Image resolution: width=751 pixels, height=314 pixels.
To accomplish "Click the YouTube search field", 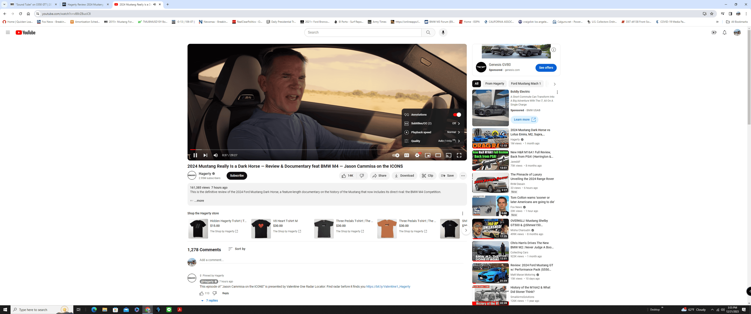I will (363, 32).
